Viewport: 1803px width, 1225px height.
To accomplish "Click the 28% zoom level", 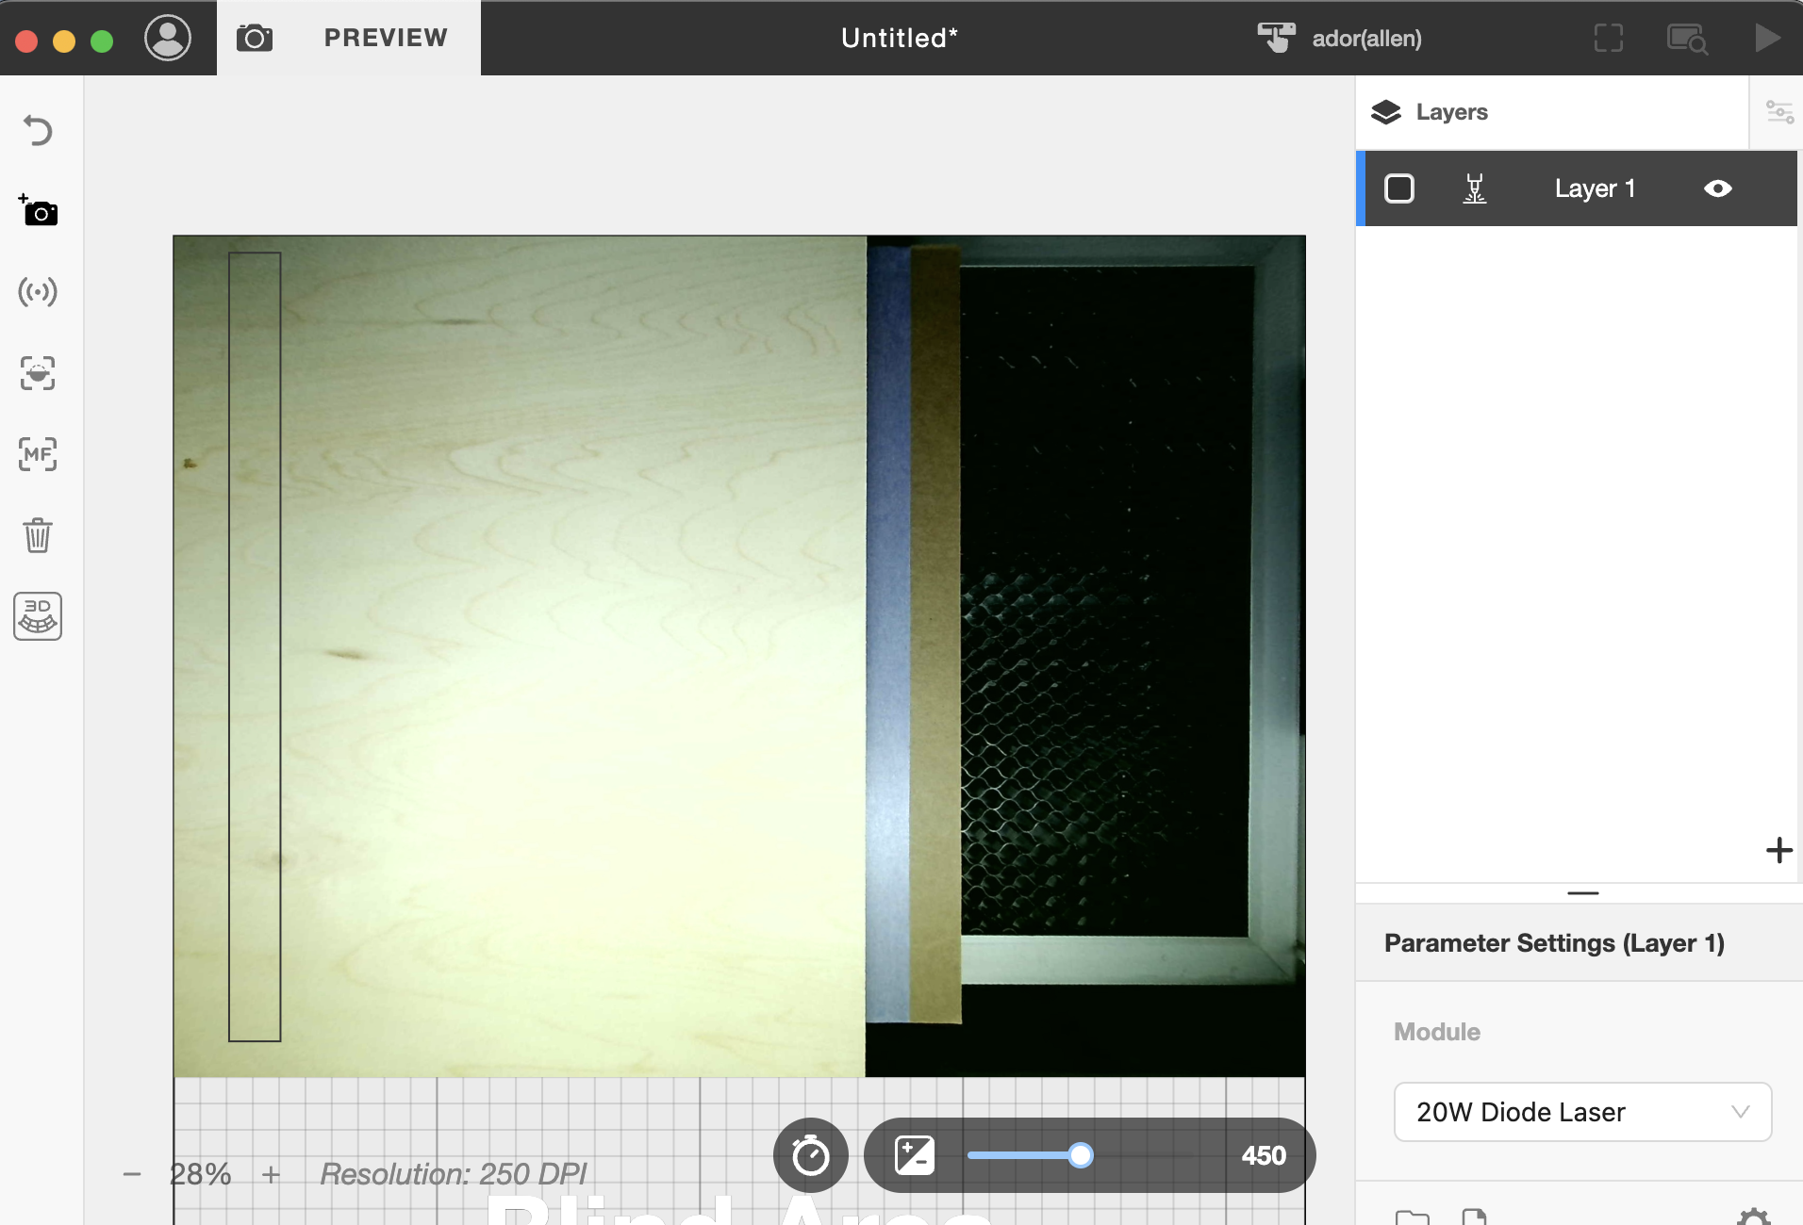I will [x=201, y=1174].
